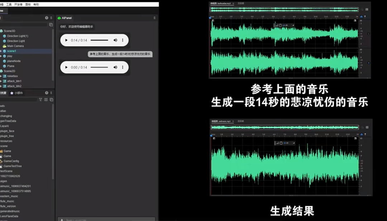Open more options on first audio player

tap(123, 40)
